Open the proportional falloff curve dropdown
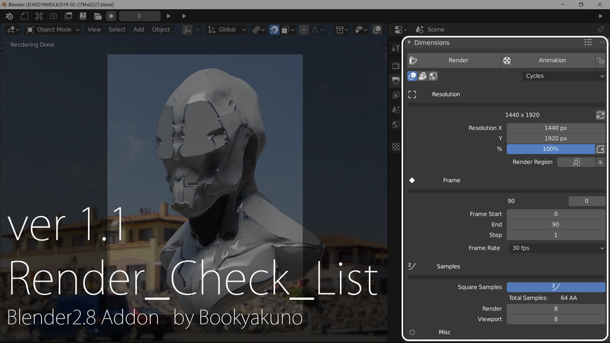Viewport: 610px width, 343px height. click(317, 30)
